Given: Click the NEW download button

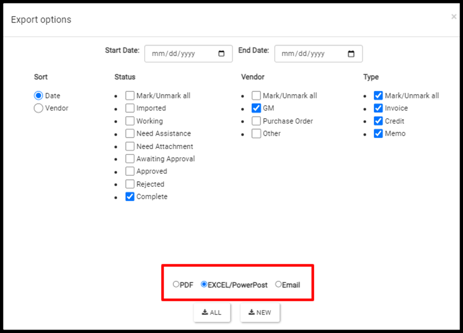Looking at the screenshot, I should pyautogui.click(x=260, y=312).
